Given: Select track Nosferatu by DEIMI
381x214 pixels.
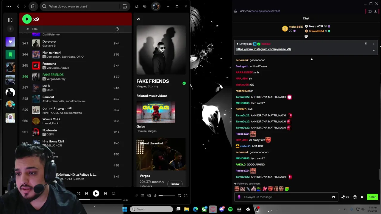Looking at the screenshot, I should [x=75, y=132].
